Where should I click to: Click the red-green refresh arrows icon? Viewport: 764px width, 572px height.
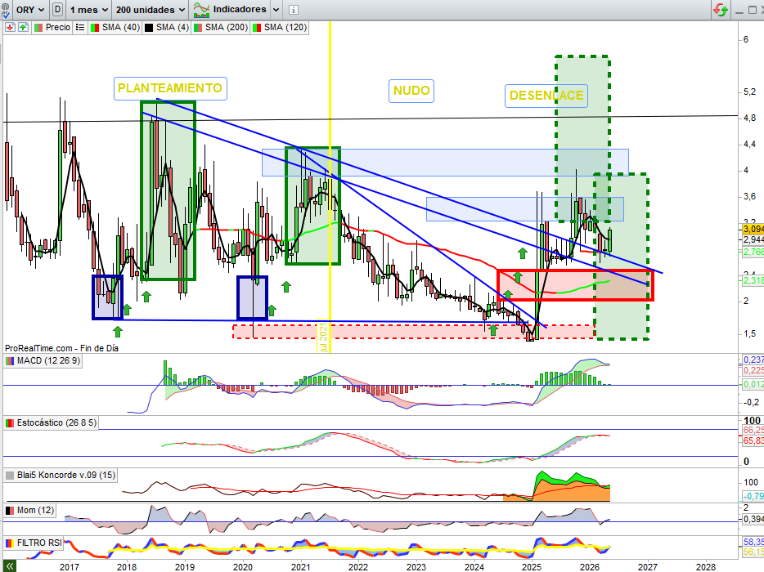721,10
